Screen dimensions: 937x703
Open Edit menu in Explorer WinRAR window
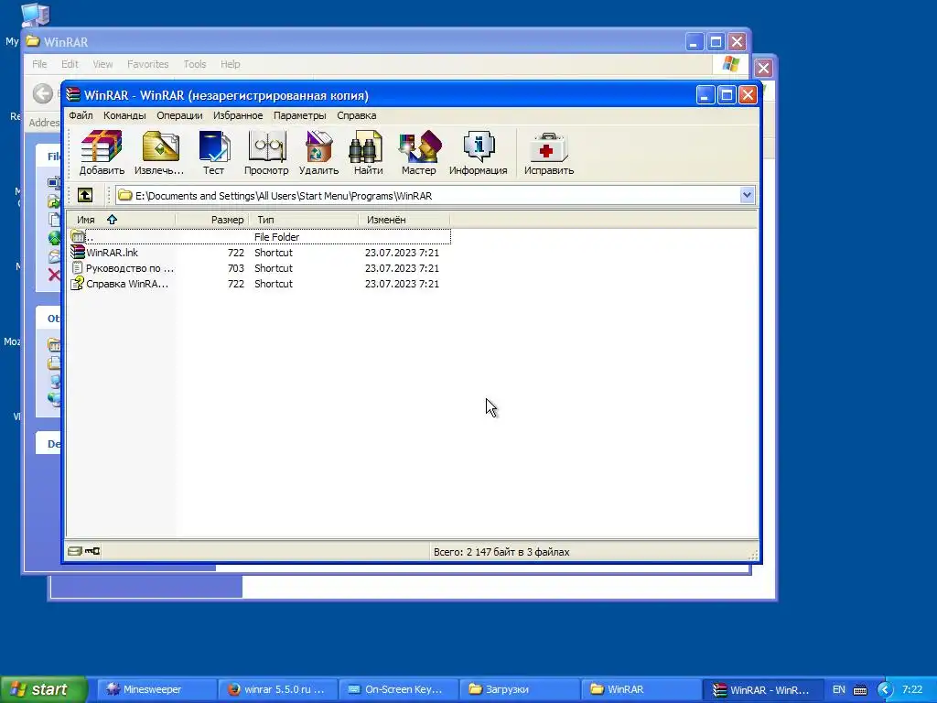70,64
